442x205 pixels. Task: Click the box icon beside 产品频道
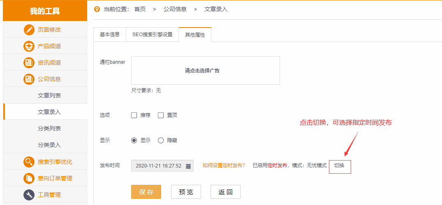pos(29,46)
